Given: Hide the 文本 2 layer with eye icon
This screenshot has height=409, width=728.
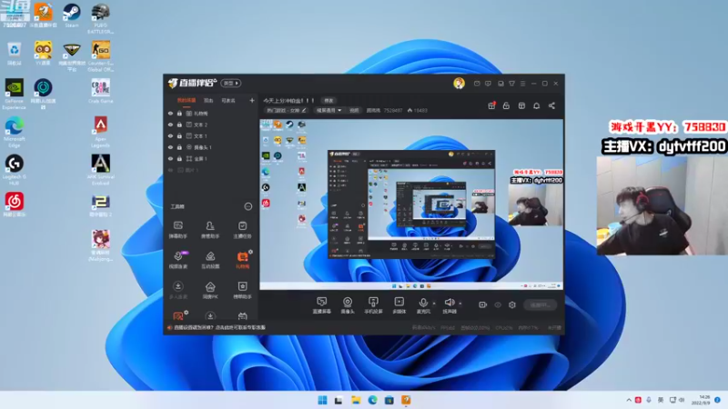Looking at the screenshot, I should coord(170,125).
